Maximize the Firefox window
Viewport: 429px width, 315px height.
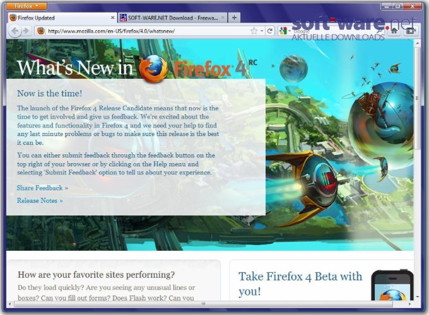tap(398, 6)
